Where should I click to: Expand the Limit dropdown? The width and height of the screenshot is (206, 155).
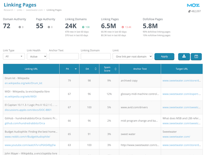pyautogui.click(x=132, y=57)
